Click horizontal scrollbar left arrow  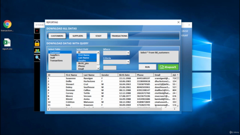click(x=48, y=109)
